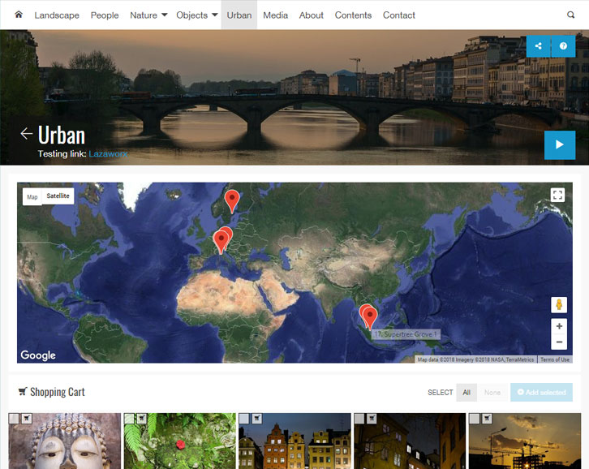Viewport: 589px width, 469px height.
Task: Open the Media menu item
Action: click(275, 15)
